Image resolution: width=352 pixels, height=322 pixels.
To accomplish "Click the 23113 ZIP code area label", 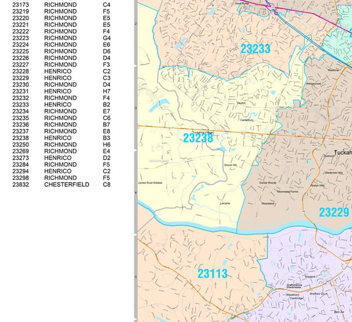I will point(213,273).
